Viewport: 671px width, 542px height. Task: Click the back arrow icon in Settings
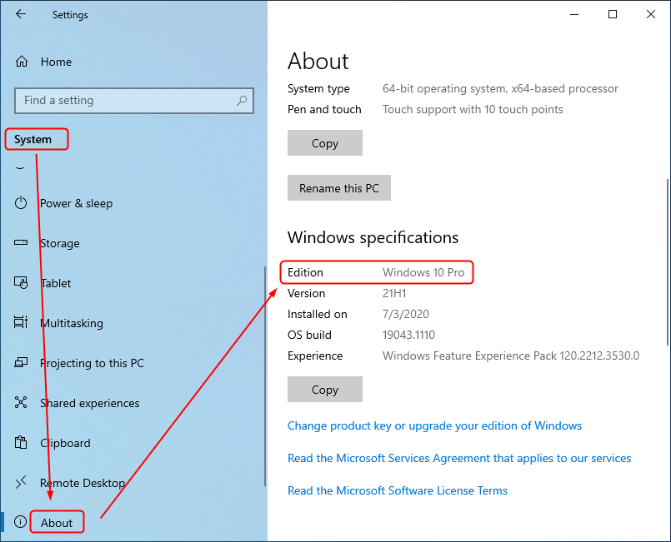click(21, 14)
